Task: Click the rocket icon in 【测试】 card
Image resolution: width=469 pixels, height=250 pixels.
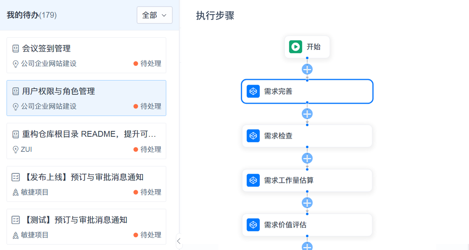Action: (x=16, y=235)
